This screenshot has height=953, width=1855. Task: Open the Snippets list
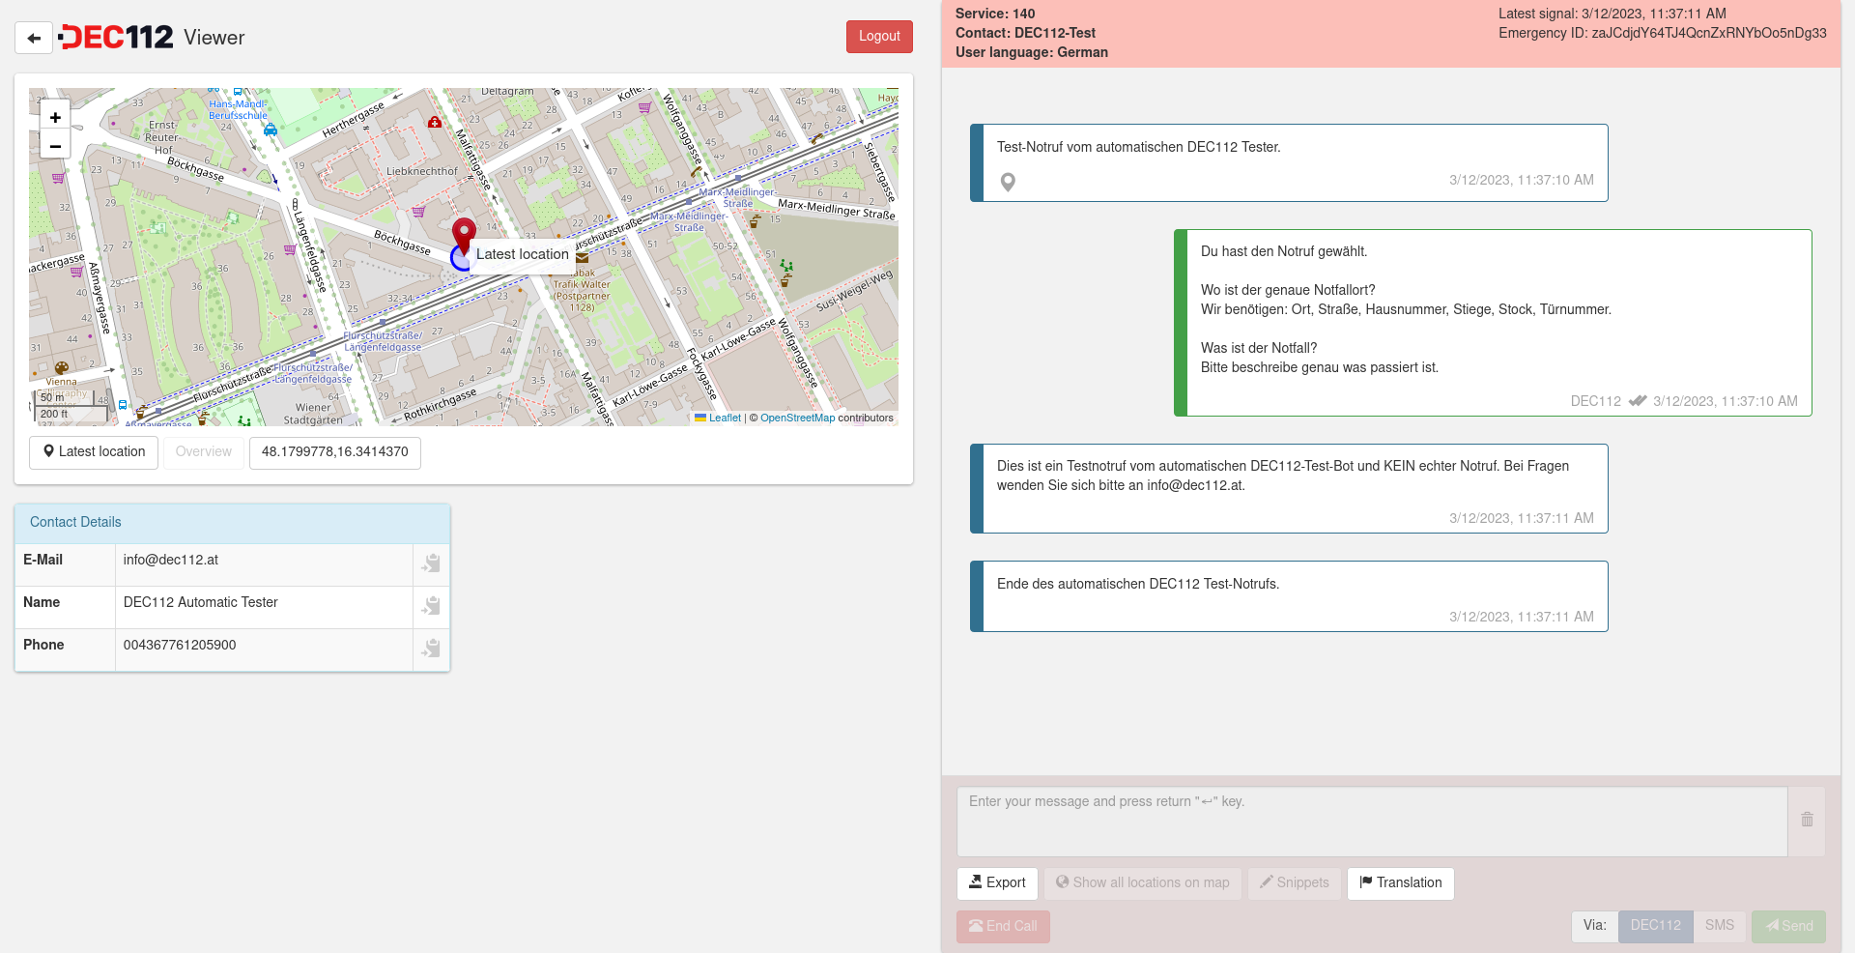click(x=1294, y=883)
